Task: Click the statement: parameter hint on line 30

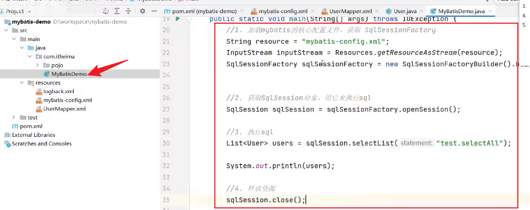Action: point(417,143)
